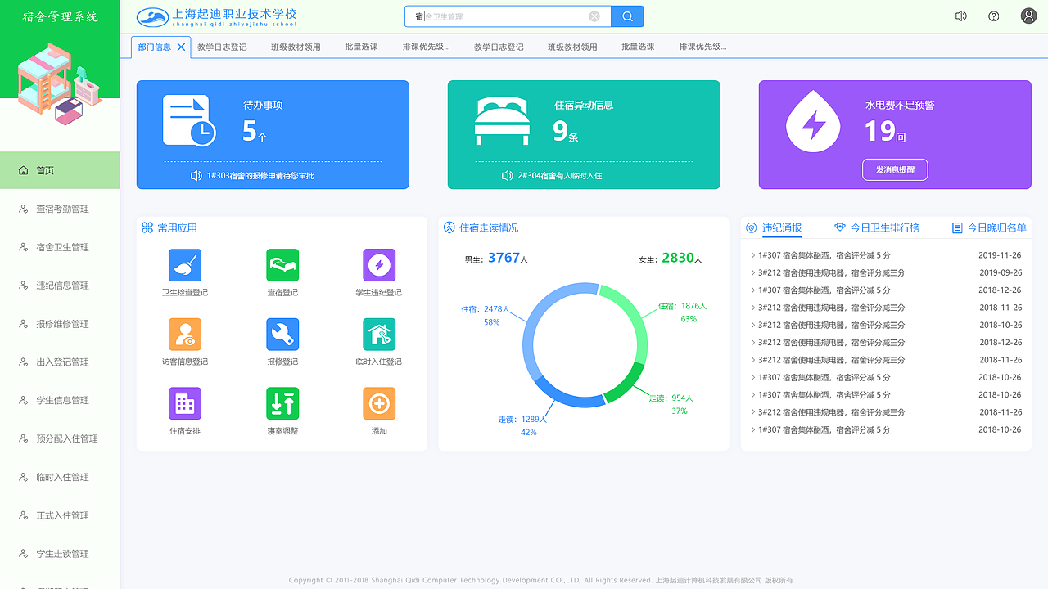Click the 访客信息登记 icon

184,334
